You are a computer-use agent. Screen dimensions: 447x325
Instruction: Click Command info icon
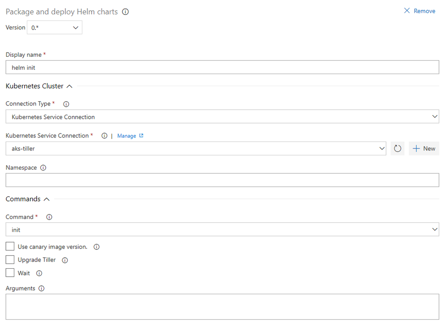click(x=49, y=217)
